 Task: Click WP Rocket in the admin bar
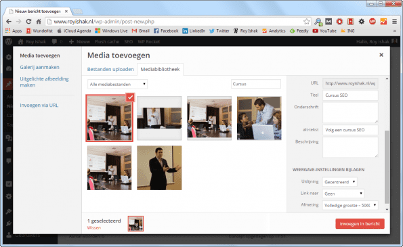pyautogui.click(x=148, y=41)
